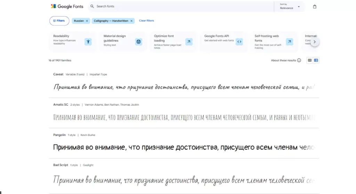Open the Caveat font family

pyautogui.click(x=58, y=74)
